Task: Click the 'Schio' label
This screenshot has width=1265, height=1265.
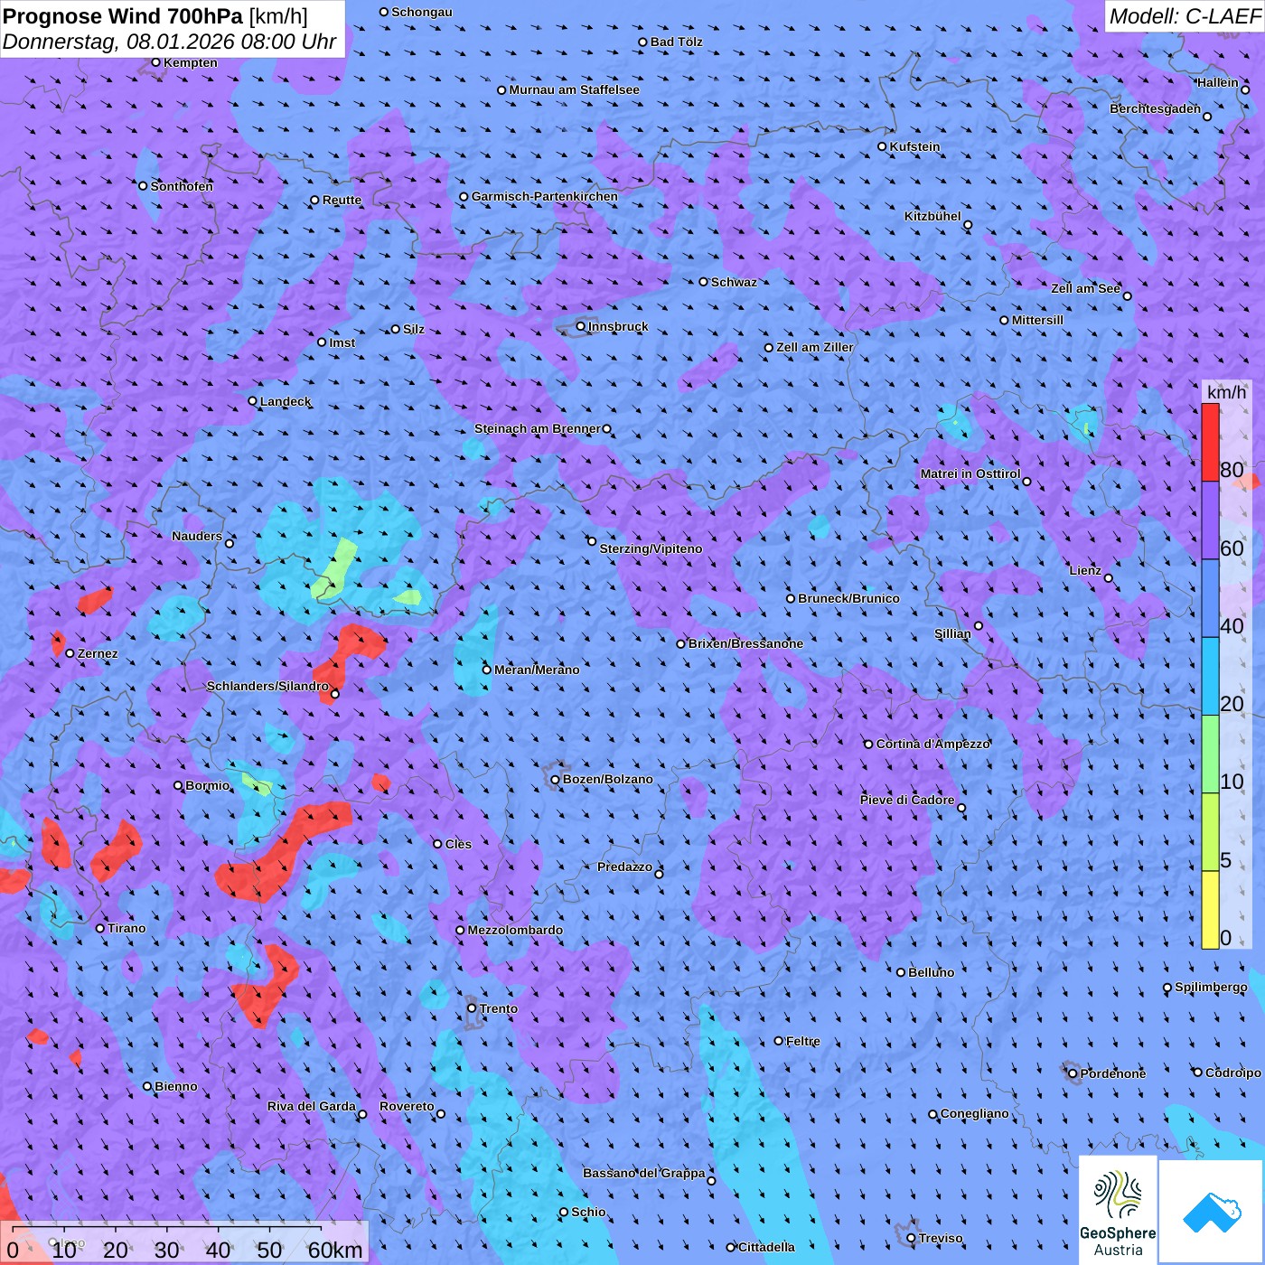Action: click(589, 1212)
